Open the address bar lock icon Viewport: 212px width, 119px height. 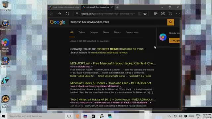(77, 14)
